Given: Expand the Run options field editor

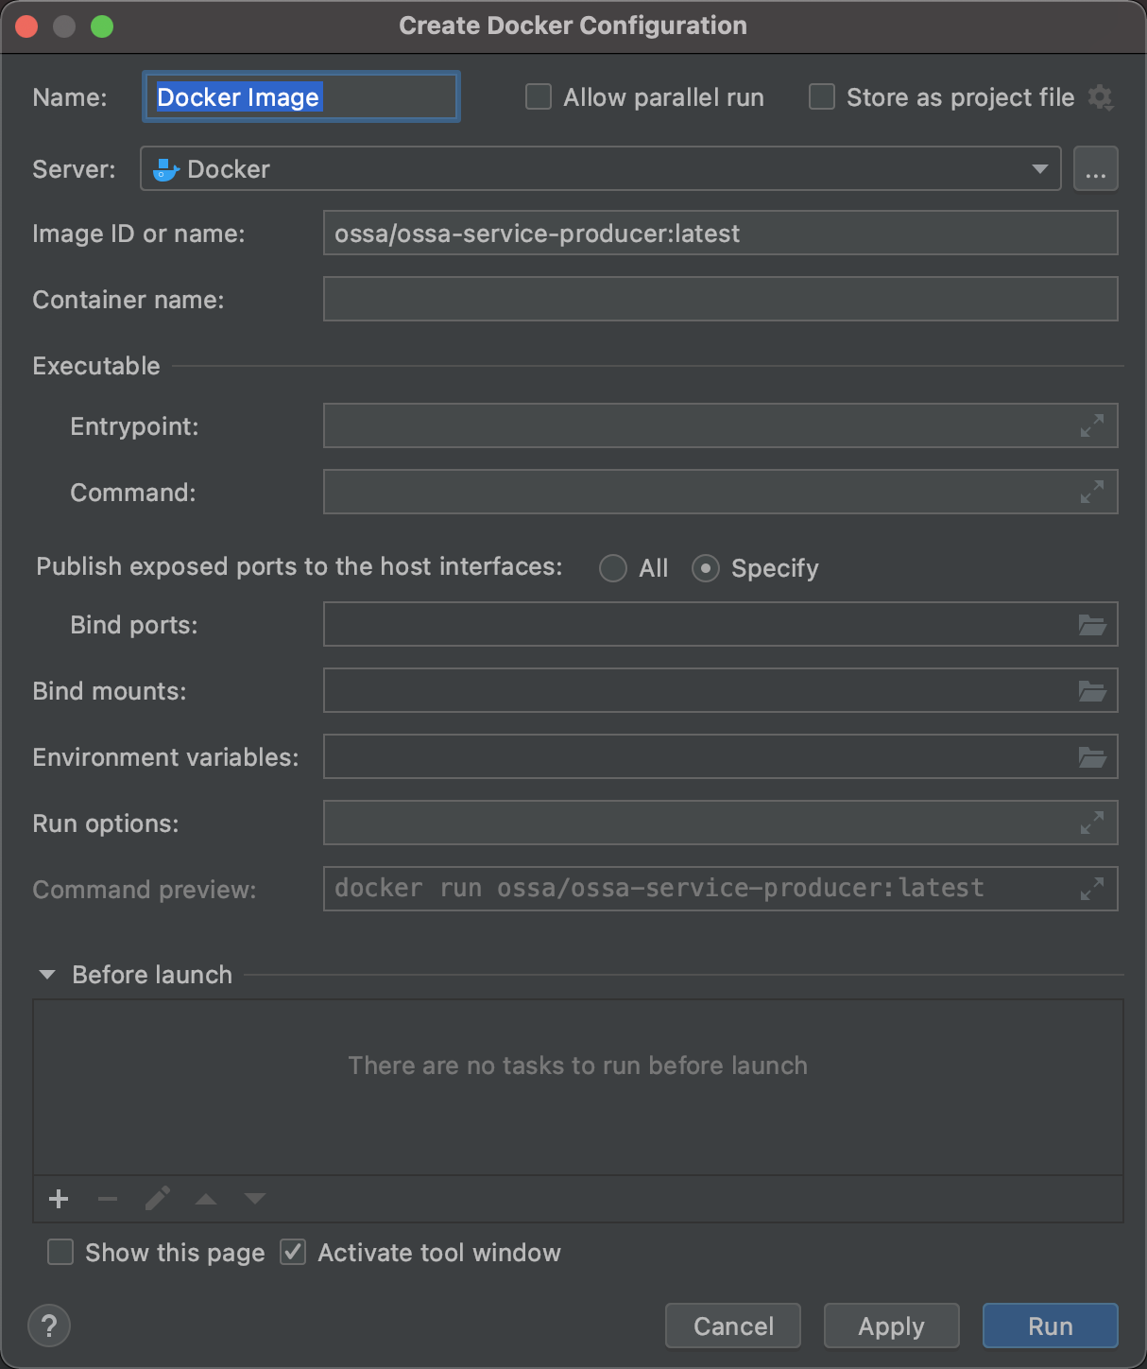Looking at the screenshot, I should pyautogui.click(x=1092, y=823).
